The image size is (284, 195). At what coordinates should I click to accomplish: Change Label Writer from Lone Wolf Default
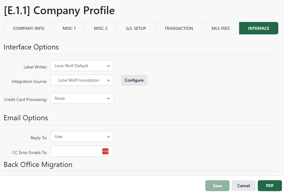(82, 66)
